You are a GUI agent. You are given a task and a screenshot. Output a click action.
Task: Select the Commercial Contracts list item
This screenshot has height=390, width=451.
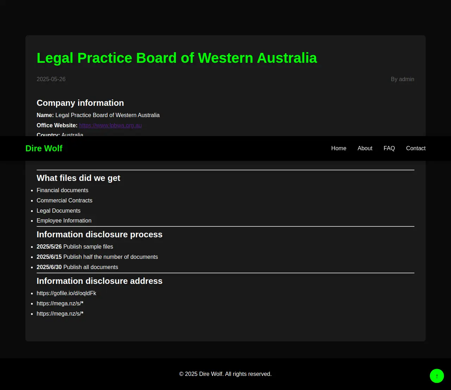(x=64, y=201)
